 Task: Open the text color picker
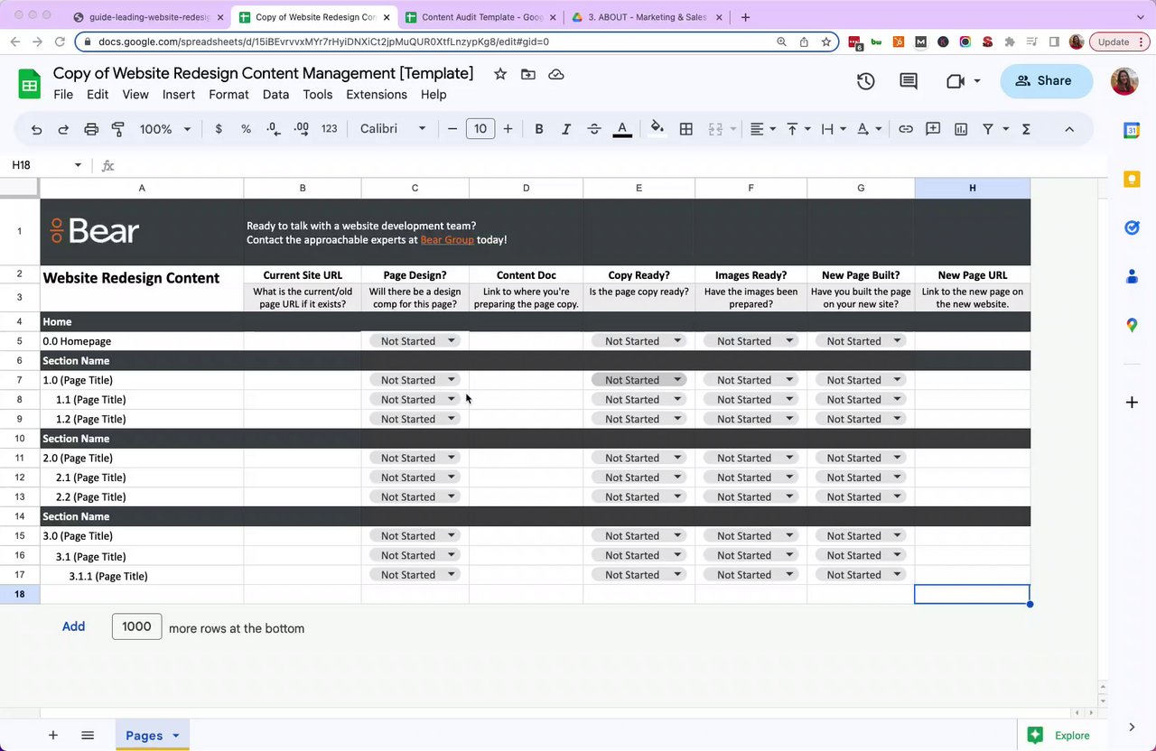pyautogui.click(x=622, y=129)
